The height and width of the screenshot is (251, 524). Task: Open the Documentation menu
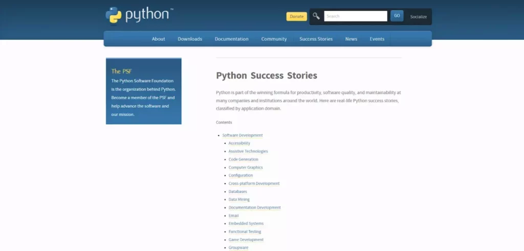(x=232, y=39)
